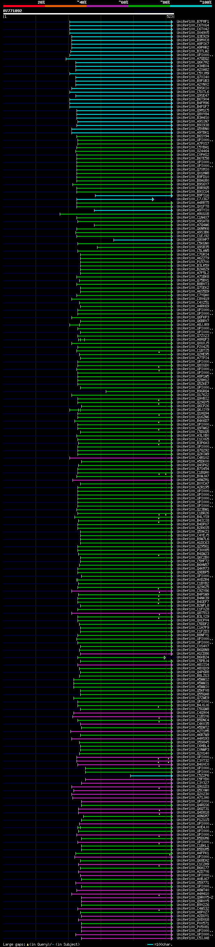Click the long green alignment bar for UniRef100_A9U1U8
Screen dimensions: 215x947
(116, 214)
